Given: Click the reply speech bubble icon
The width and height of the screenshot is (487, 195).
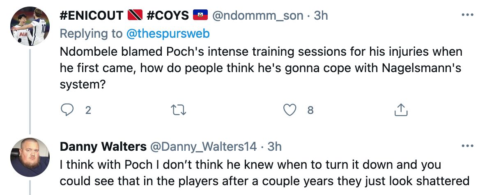Looking at the screenshot, I should click(67, 110).
